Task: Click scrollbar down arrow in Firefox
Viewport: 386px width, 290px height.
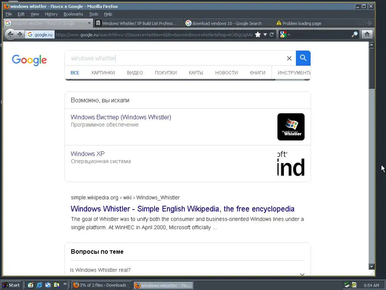Action: [x=371, y=267]
